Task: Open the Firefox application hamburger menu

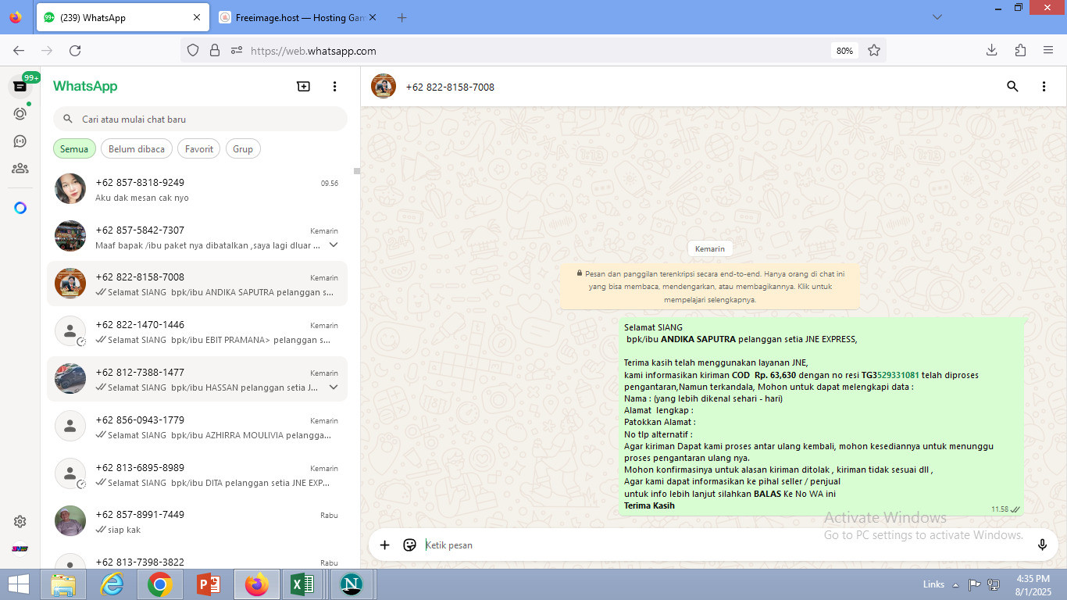Action: pos(1048,51)
